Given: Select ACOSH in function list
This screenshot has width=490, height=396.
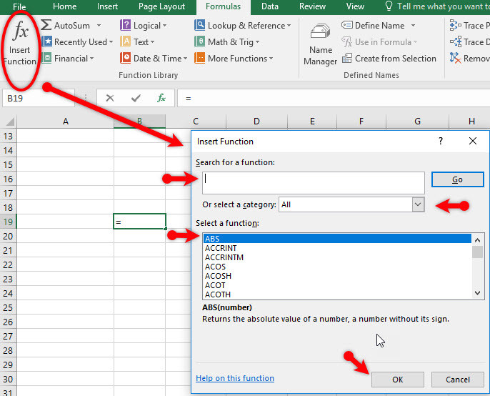Looking at the screenshot, I should 337,276.
